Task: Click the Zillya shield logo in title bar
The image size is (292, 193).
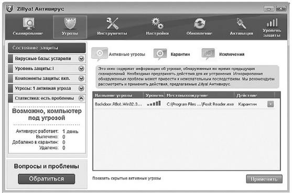Action: point(9,8)
